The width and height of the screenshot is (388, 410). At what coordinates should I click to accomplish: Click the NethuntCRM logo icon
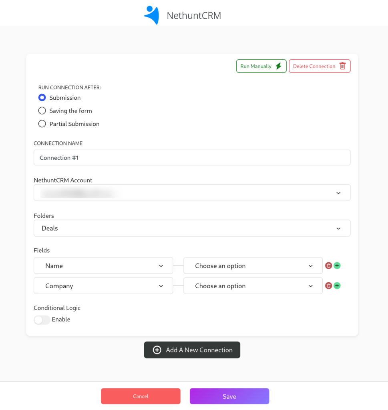coord(152,15)
